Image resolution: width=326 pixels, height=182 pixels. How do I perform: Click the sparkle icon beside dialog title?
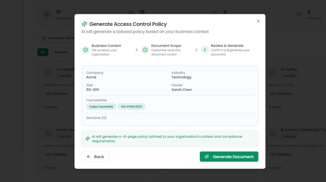84,24
